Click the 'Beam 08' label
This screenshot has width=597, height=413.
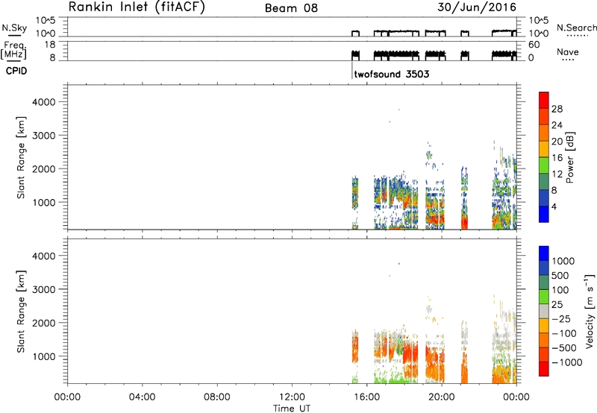tap(291, 8)
